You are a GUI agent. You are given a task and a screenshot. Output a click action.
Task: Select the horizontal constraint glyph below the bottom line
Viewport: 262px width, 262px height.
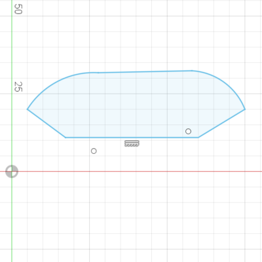coord(132,143)
